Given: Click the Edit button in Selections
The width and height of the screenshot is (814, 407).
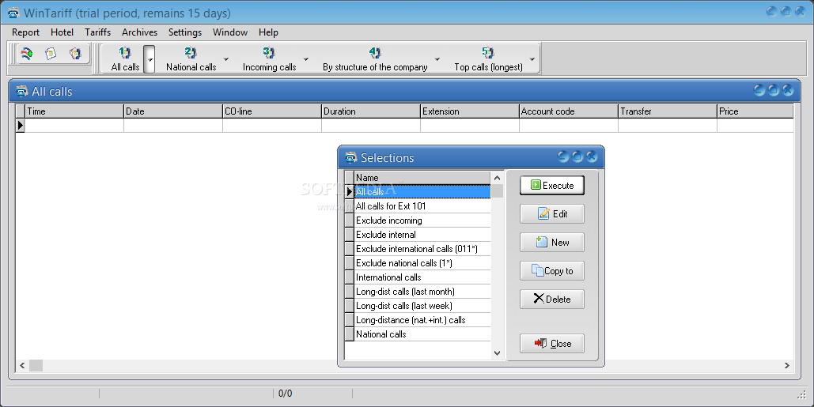Looking at the screenshot, I should (x=552, y=213).
